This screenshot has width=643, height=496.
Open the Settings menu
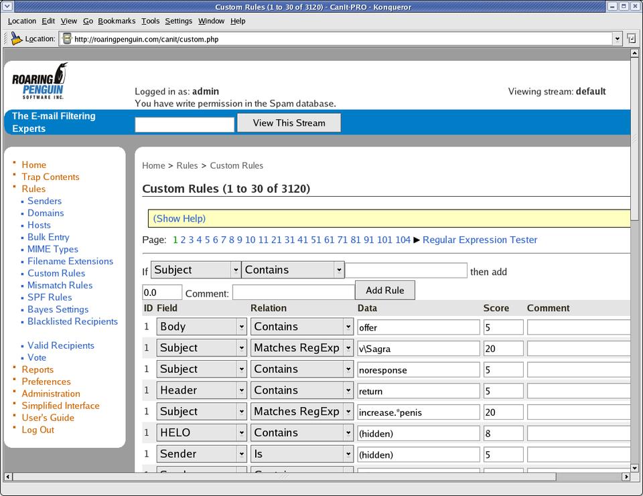178,21
